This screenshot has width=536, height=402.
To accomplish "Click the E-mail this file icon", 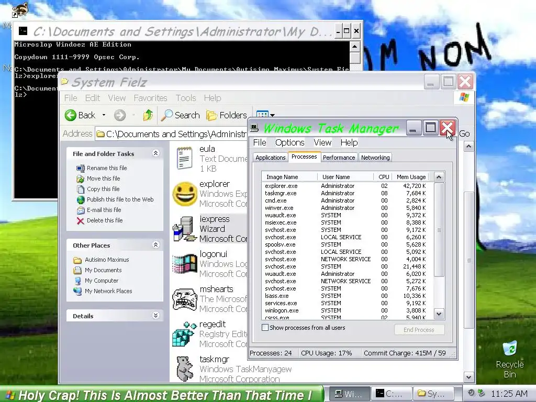I will coord(80,210).
